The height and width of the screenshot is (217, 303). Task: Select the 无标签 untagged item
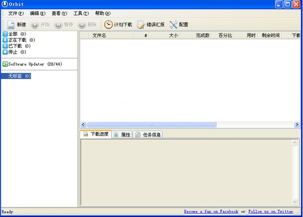tap(19, 76)
